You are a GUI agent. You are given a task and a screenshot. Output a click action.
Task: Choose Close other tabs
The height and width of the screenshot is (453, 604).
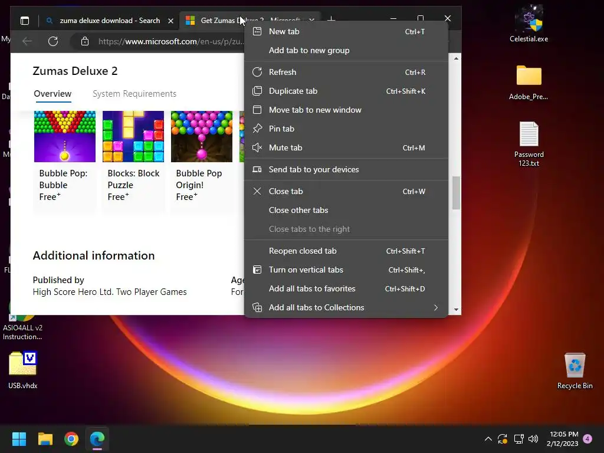pyautogui.click(x=346, y=211)
